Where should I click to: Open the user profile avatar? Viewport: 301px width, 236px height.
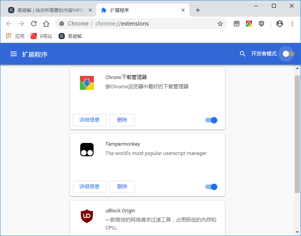[280, 24]
